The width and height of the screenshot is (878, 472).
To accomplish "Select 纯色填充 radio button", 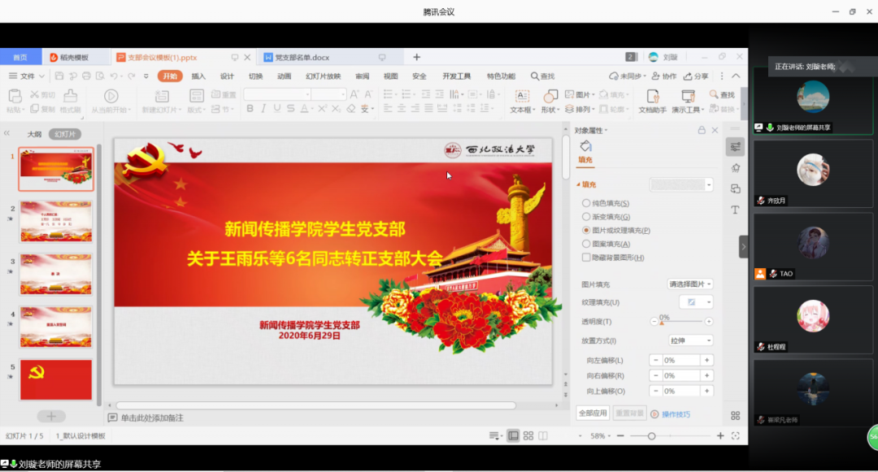I will 586,203.
